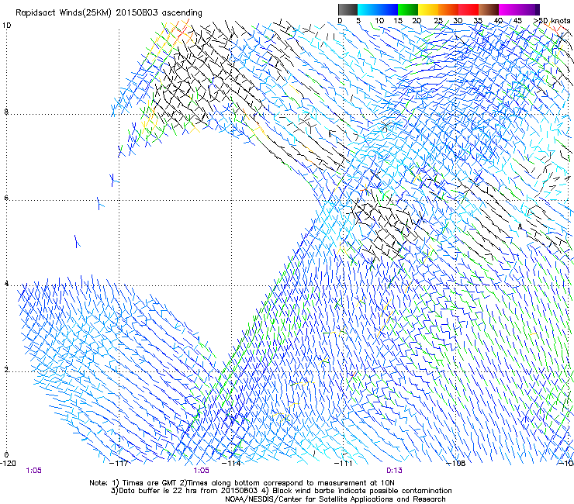Screen dimensions: 574x504
Task: Click the purple 1:05 time label near -120
Action: [x=33, y=471]
